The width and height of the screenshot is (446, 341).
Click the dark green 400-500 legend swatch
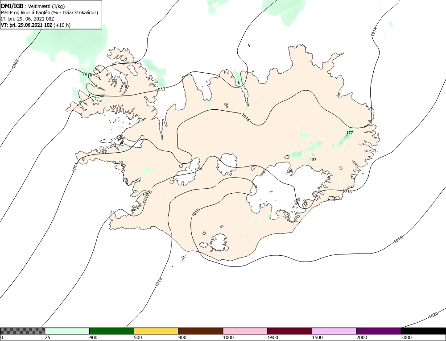(111, 331)
